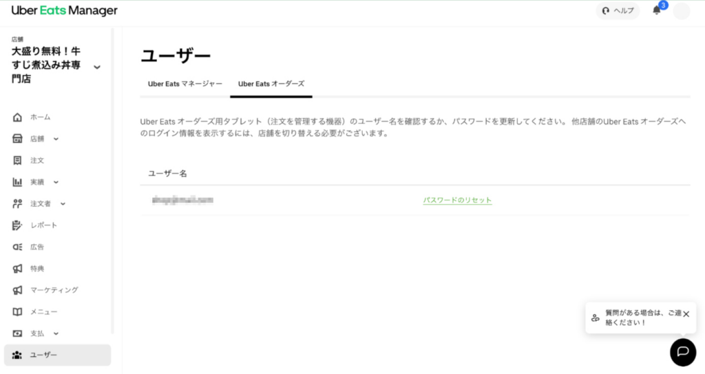Click the パスワードのリセット link
Screen dimensions: 705x374
pos(457,200)
